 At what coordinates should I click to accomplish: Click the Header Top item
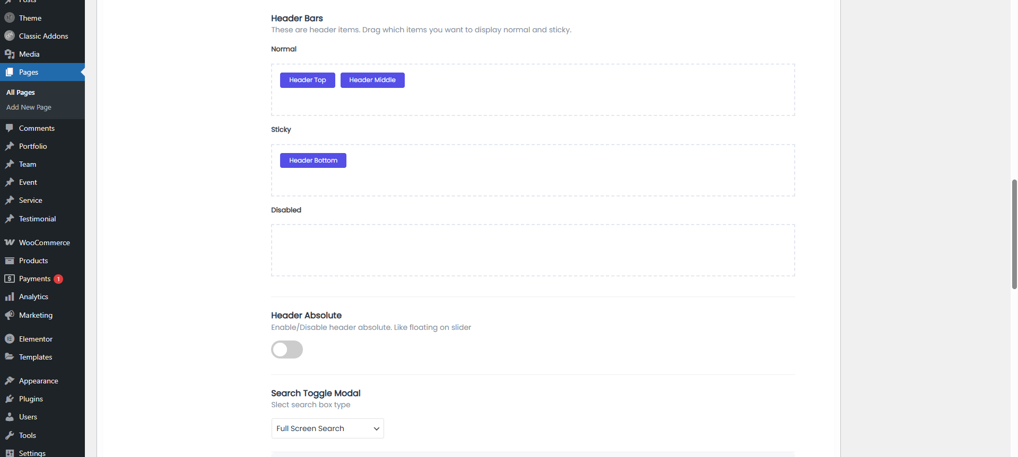tap(308, 80)
